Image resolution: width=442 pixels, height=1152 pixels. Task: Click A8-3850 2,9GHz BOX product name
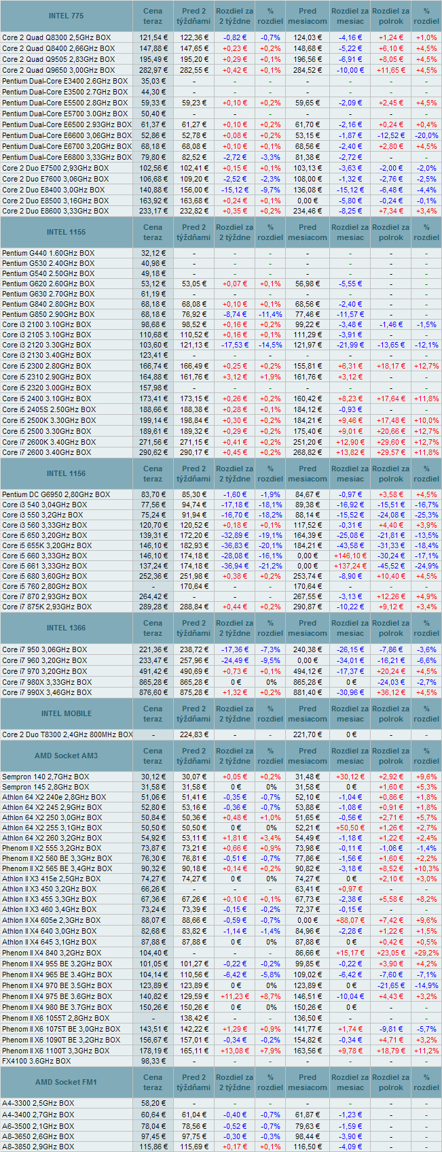point(38,1147)
